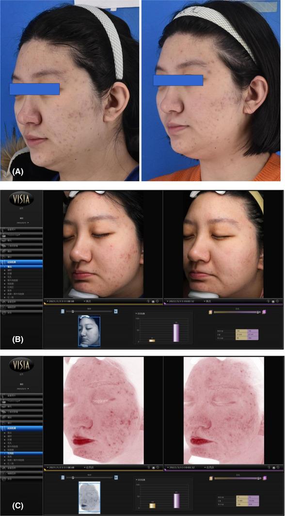Click the info icon on panel B's right image bar
The image size is (285, 516).
click(269, 301)
